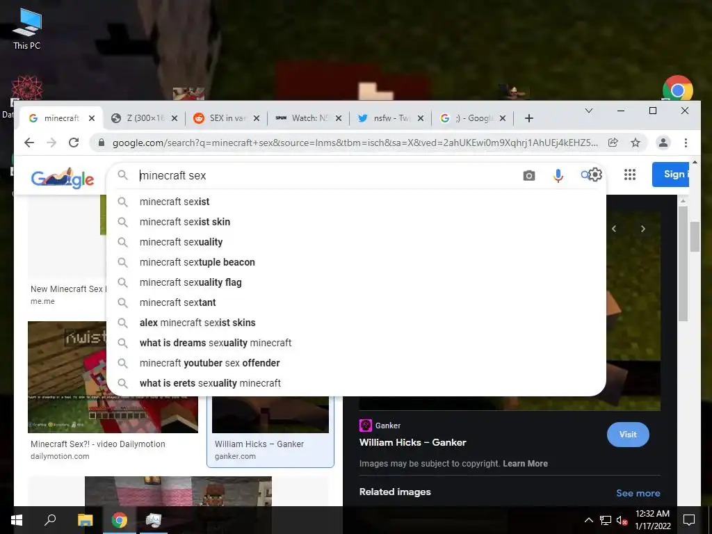The image size is (712, 534).
Task: Open new tab with plus button
Action: pos(528,118)
